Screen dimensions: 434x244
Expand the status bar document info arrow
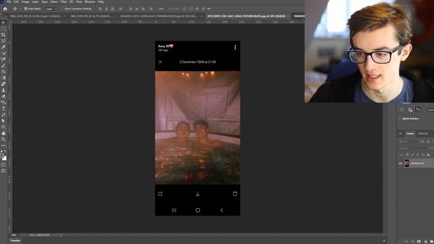61,235
